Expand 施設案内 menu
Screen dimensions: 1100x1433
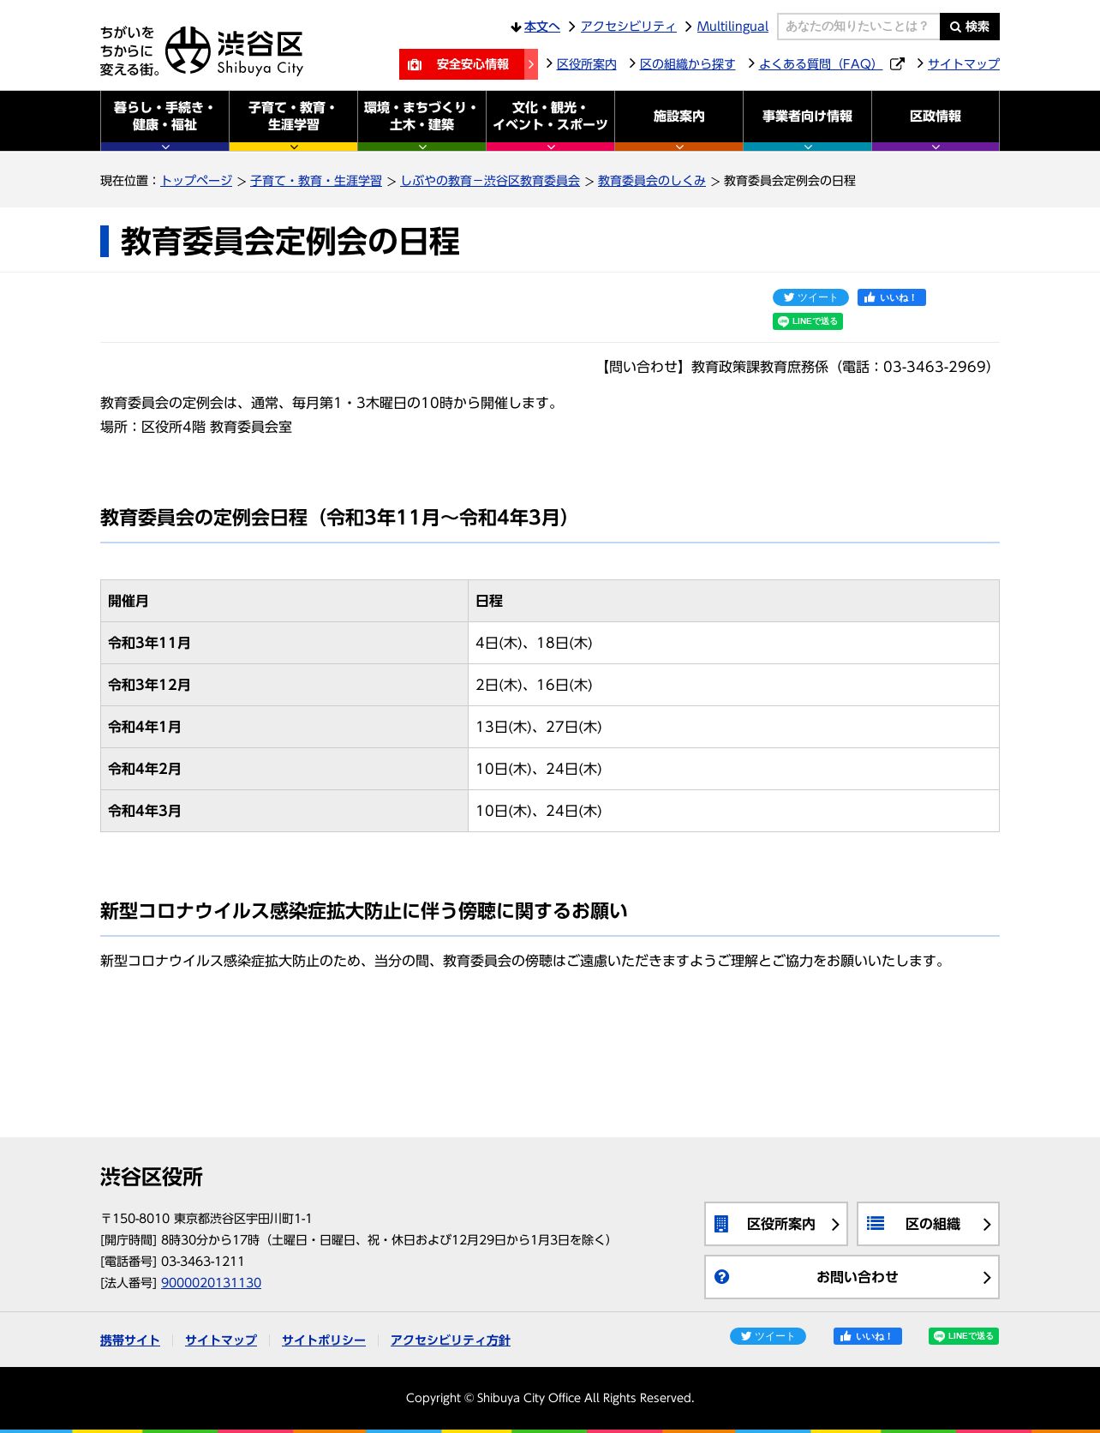pyautogui.click(x=679, y=121)
